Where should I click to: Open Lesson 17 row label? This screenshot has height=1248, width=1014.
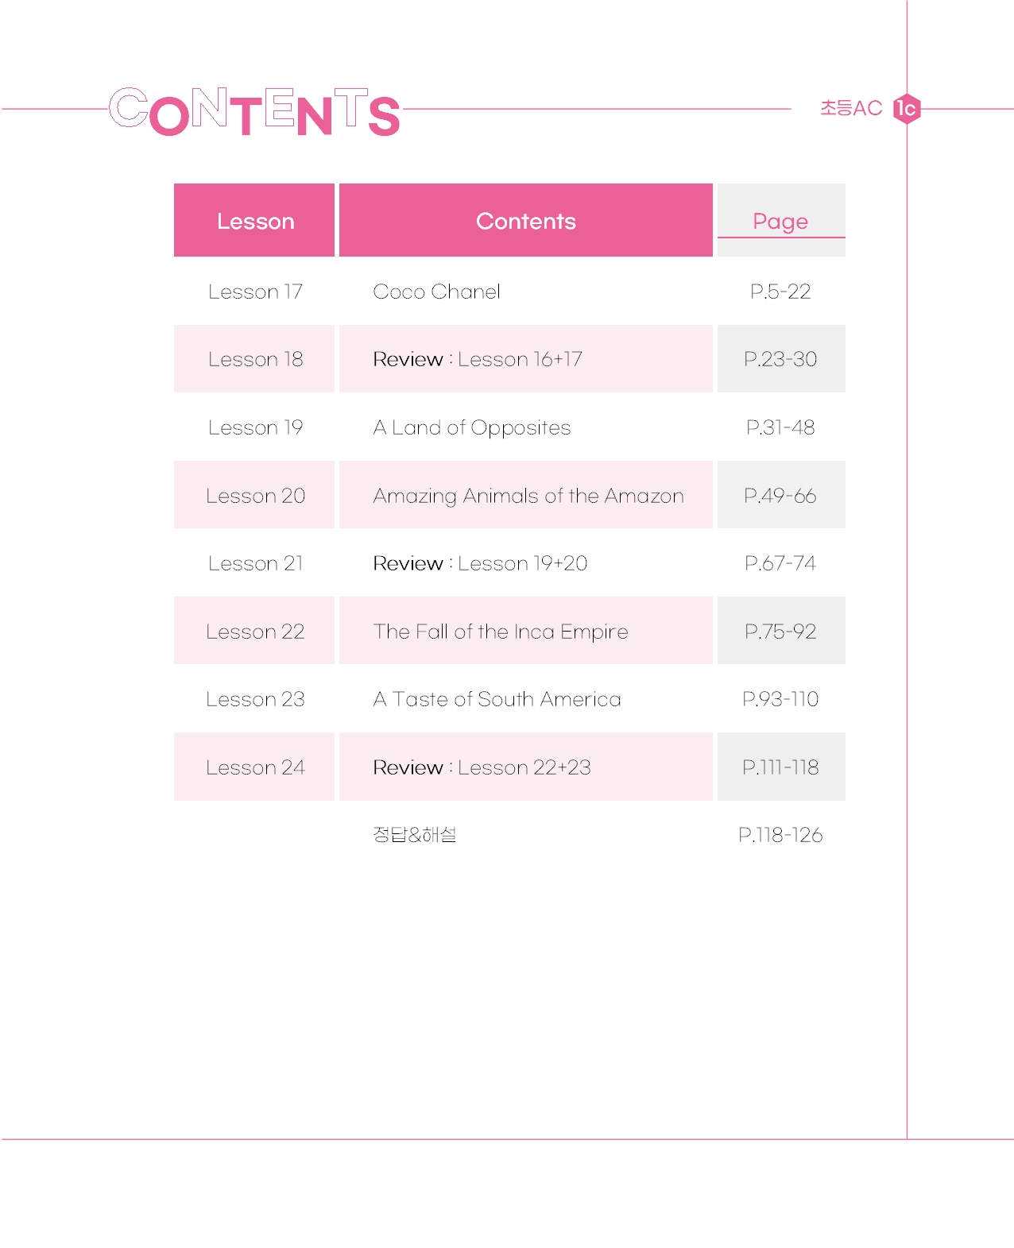tap(255, 292)
